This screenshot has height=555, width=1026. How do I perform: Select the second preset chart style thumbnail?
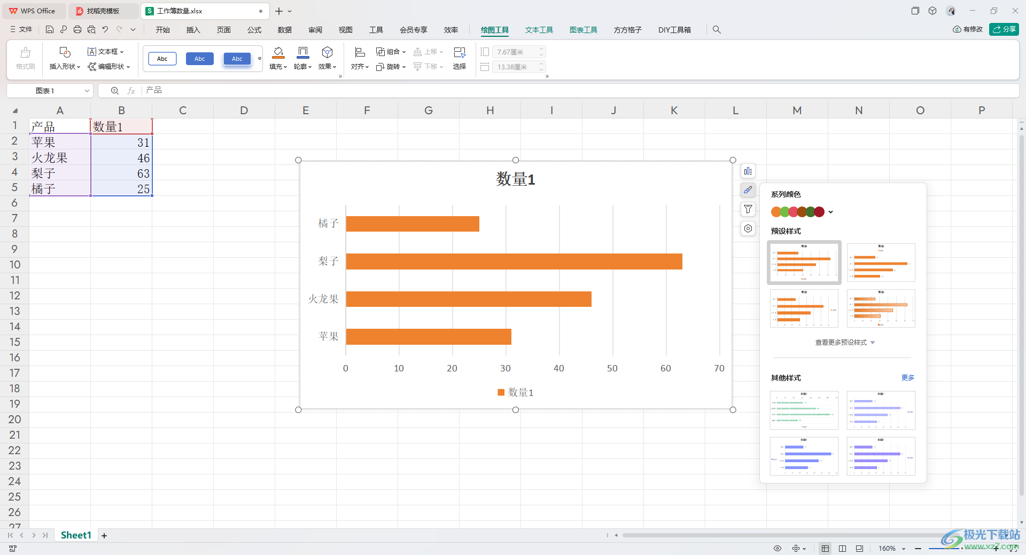(881, 263)
